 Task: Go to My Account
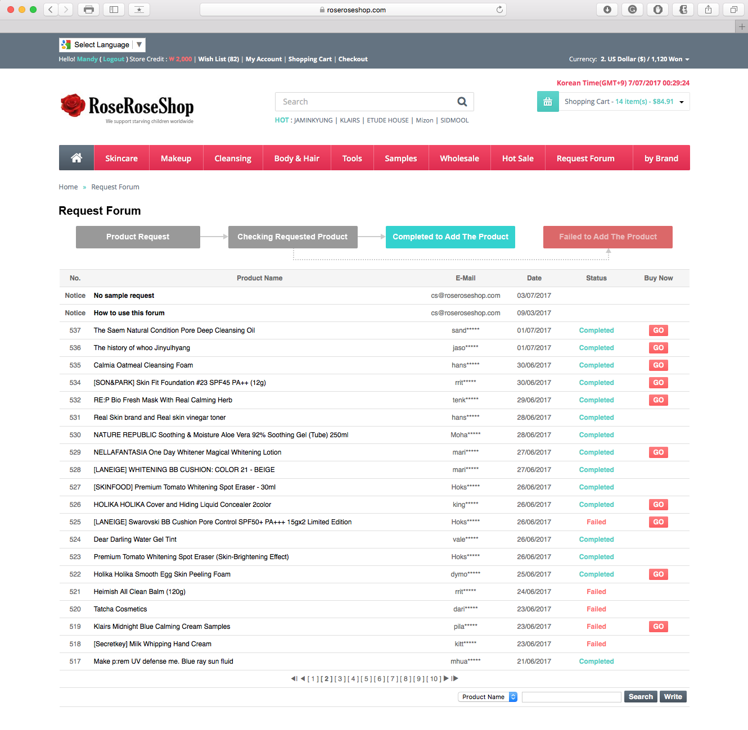click(x=264, y=59)
